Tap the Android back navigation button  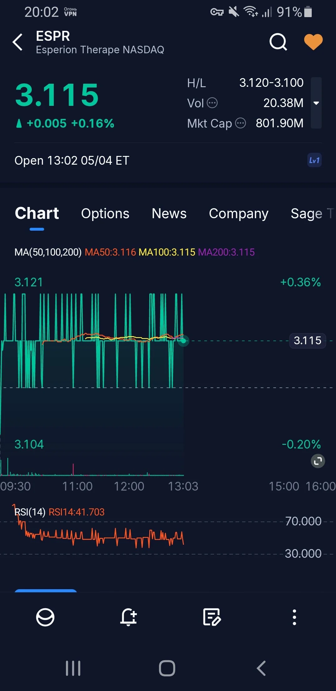261,668
